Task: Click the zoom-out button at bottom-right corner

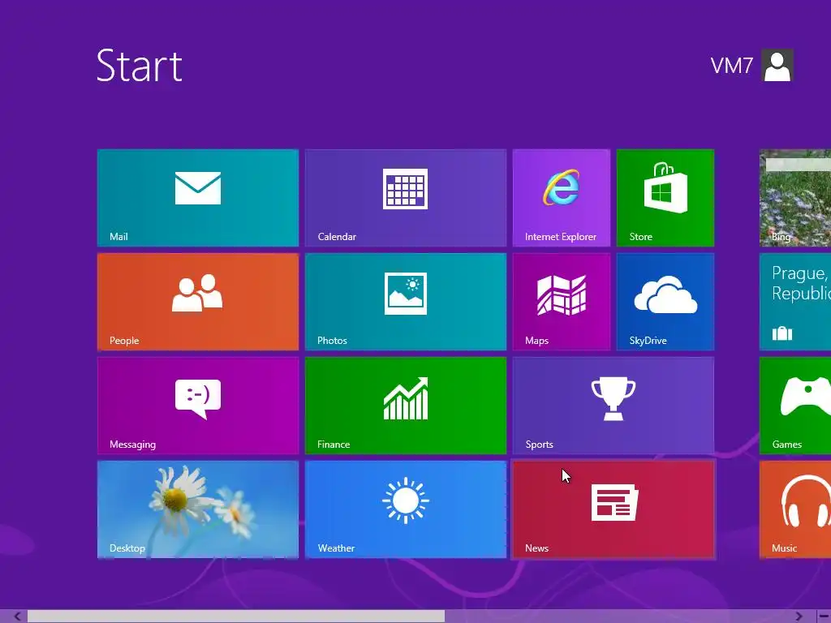Action: tap(824, 617)
